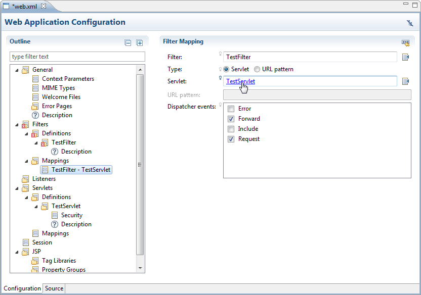Switch to the Source tab
Image resolution: width=421 pixels, height=295 pixels.
(x=54, y=288)
